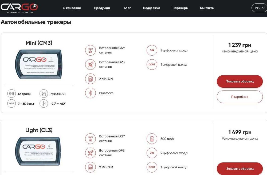The image size is (267, 175).
Task: Click the 300 mAh battery label
Action: tap(167, 139)
